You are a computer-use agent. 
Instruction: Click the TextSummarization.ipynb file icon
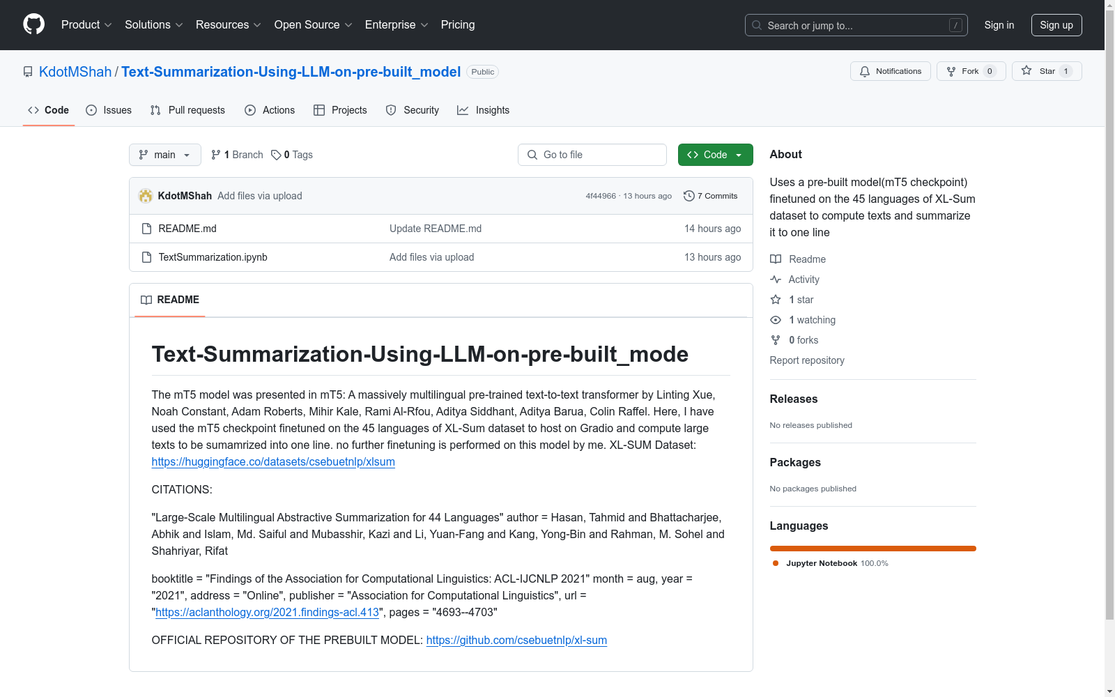(x=146, y=257)
